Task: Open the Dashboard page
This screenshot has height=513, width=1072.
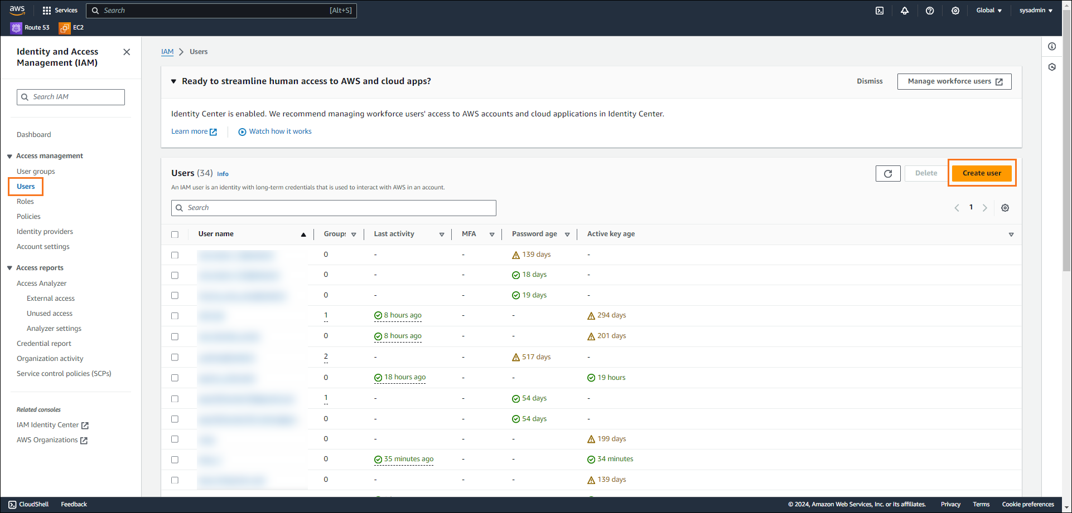Action: (x=34, y=135)
